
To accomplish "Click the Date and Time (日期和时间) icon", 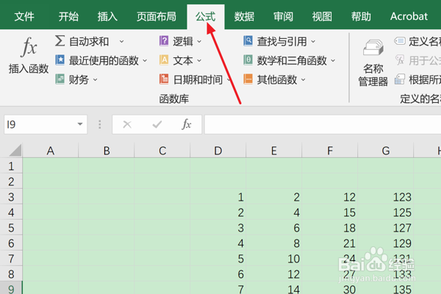I will coord(164,79).
